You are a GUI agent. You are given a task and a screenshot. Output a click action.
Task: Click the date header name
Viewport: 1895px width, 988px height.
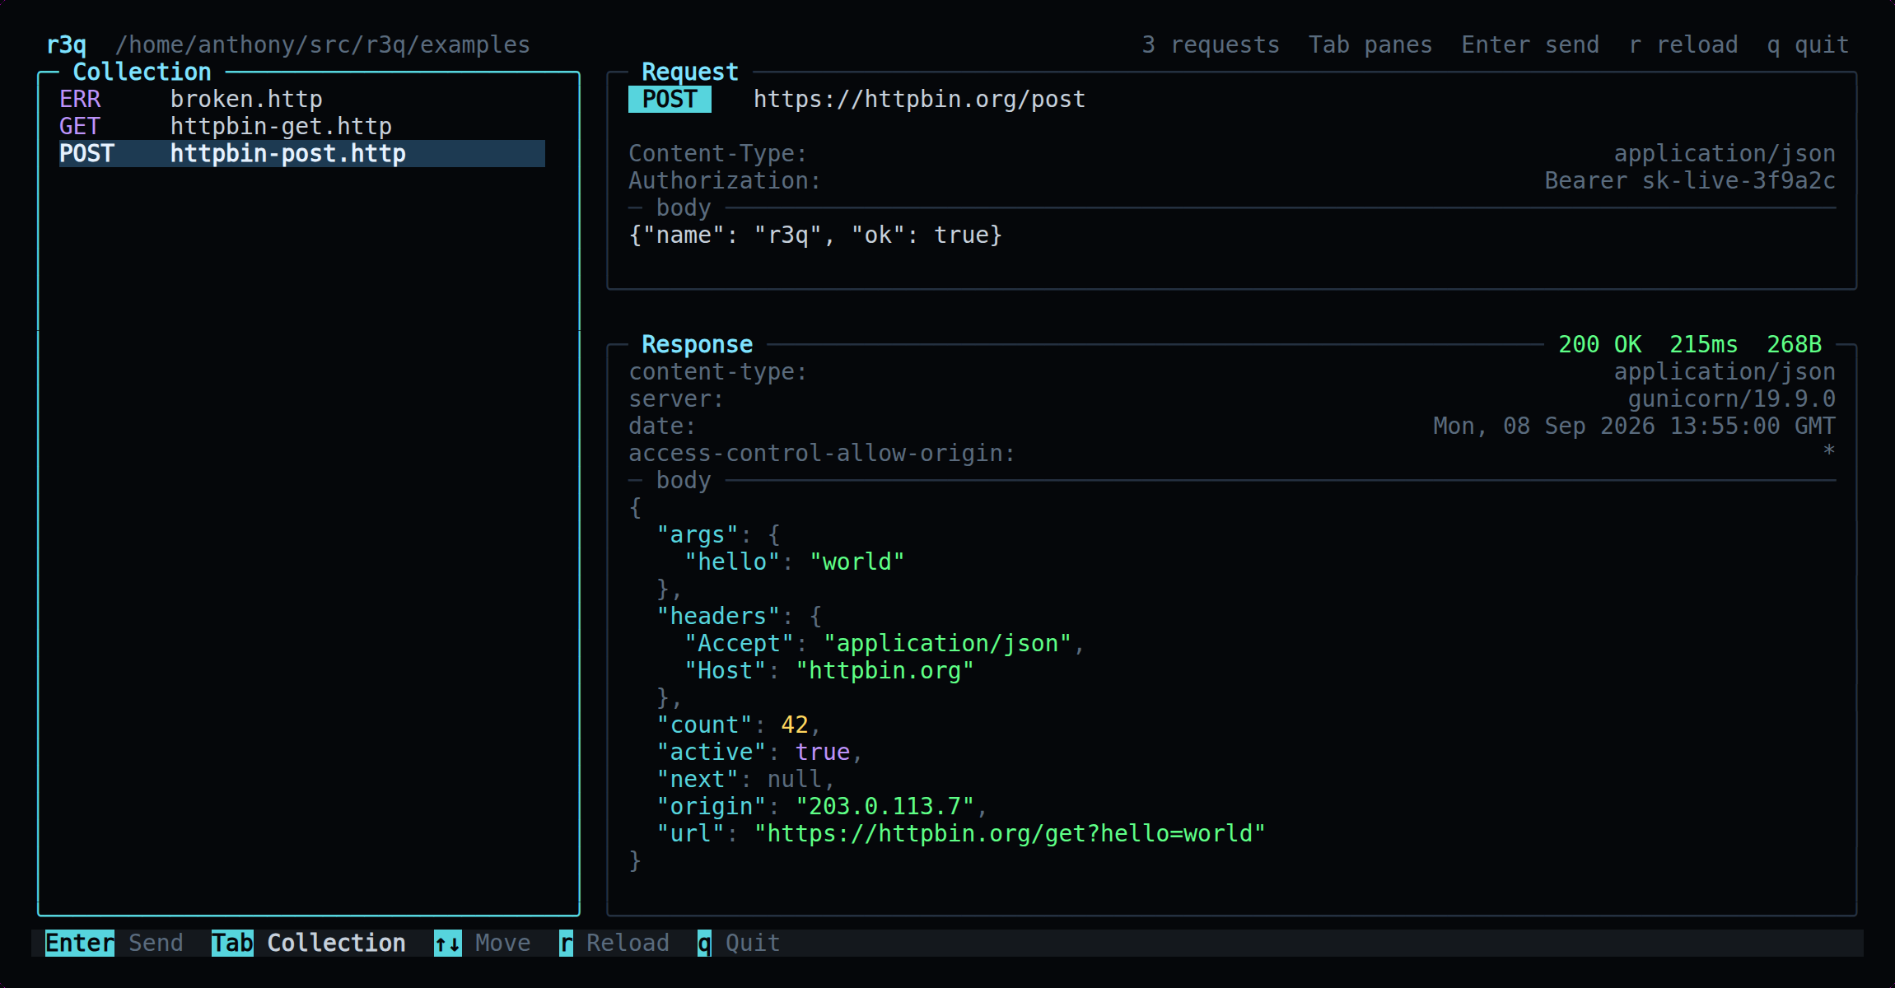coord(662,426)
